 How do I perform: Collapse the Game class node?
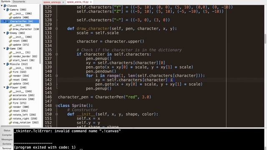tap(5, 48)
